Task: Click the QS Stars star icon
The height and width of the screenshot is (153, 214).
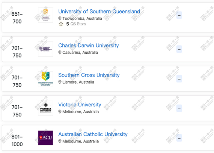Action: pos(61,24)
